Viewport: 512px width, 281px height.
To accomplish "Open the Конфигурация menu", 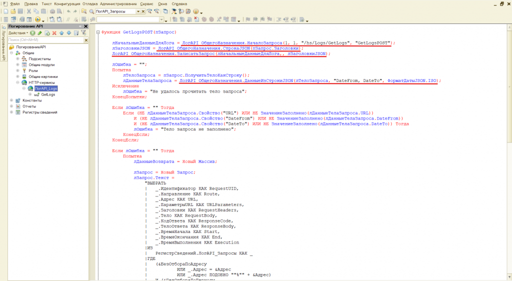I will [67, 4].
